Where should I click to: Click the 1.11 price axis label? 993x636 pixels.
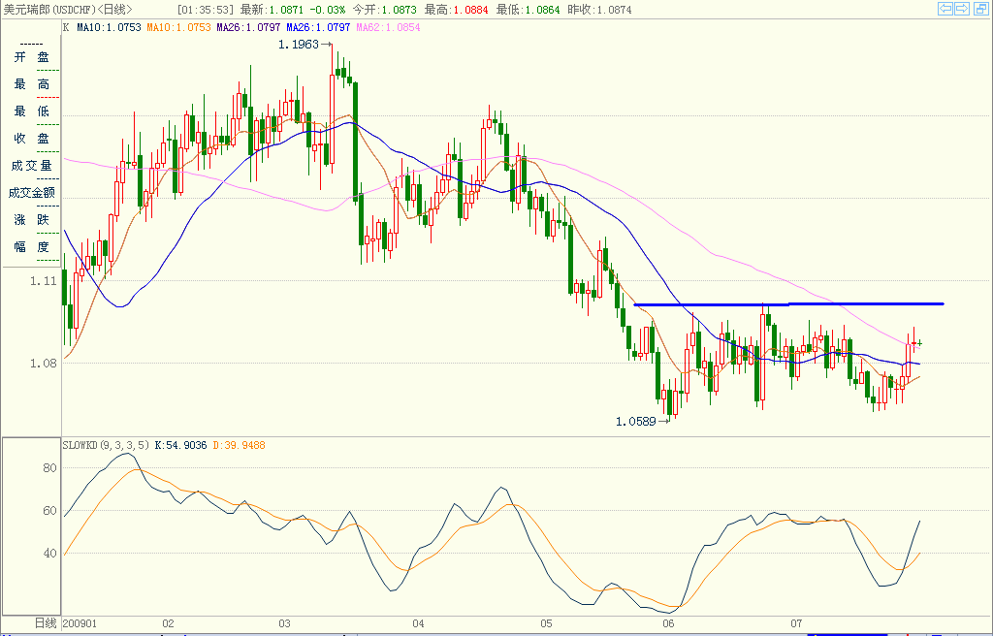[x=43, y=280]
